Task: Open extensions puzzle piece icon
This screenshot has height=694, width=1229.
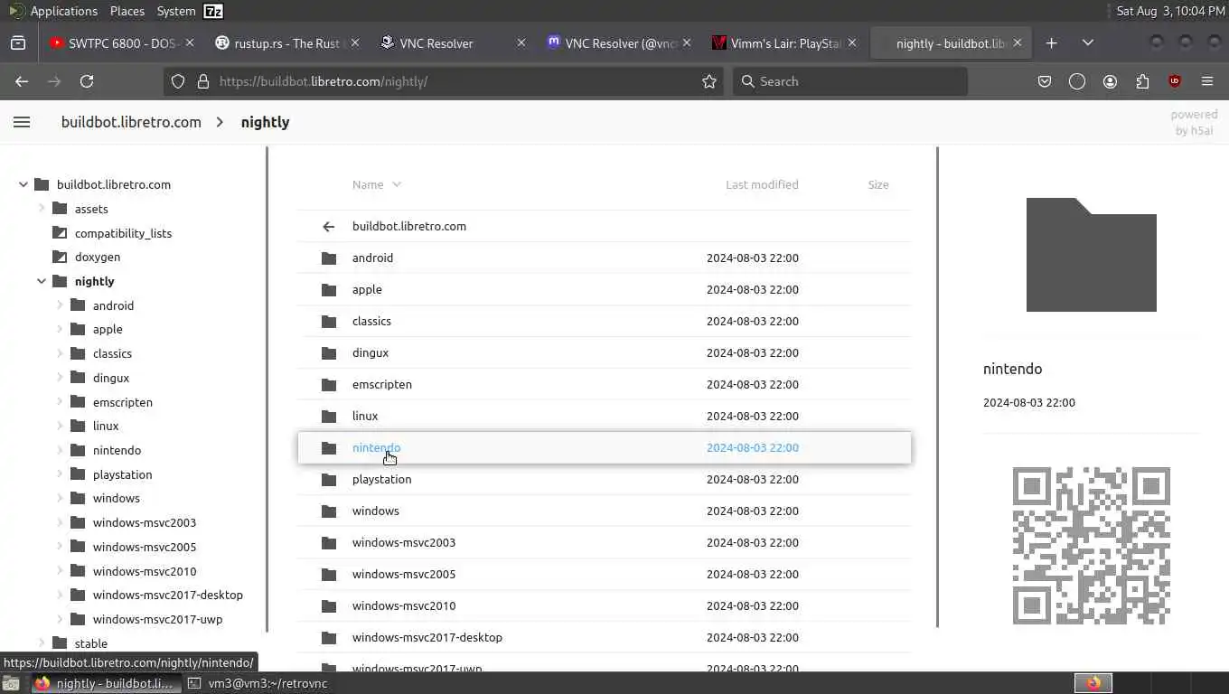Action: [x=1142, y=81]
